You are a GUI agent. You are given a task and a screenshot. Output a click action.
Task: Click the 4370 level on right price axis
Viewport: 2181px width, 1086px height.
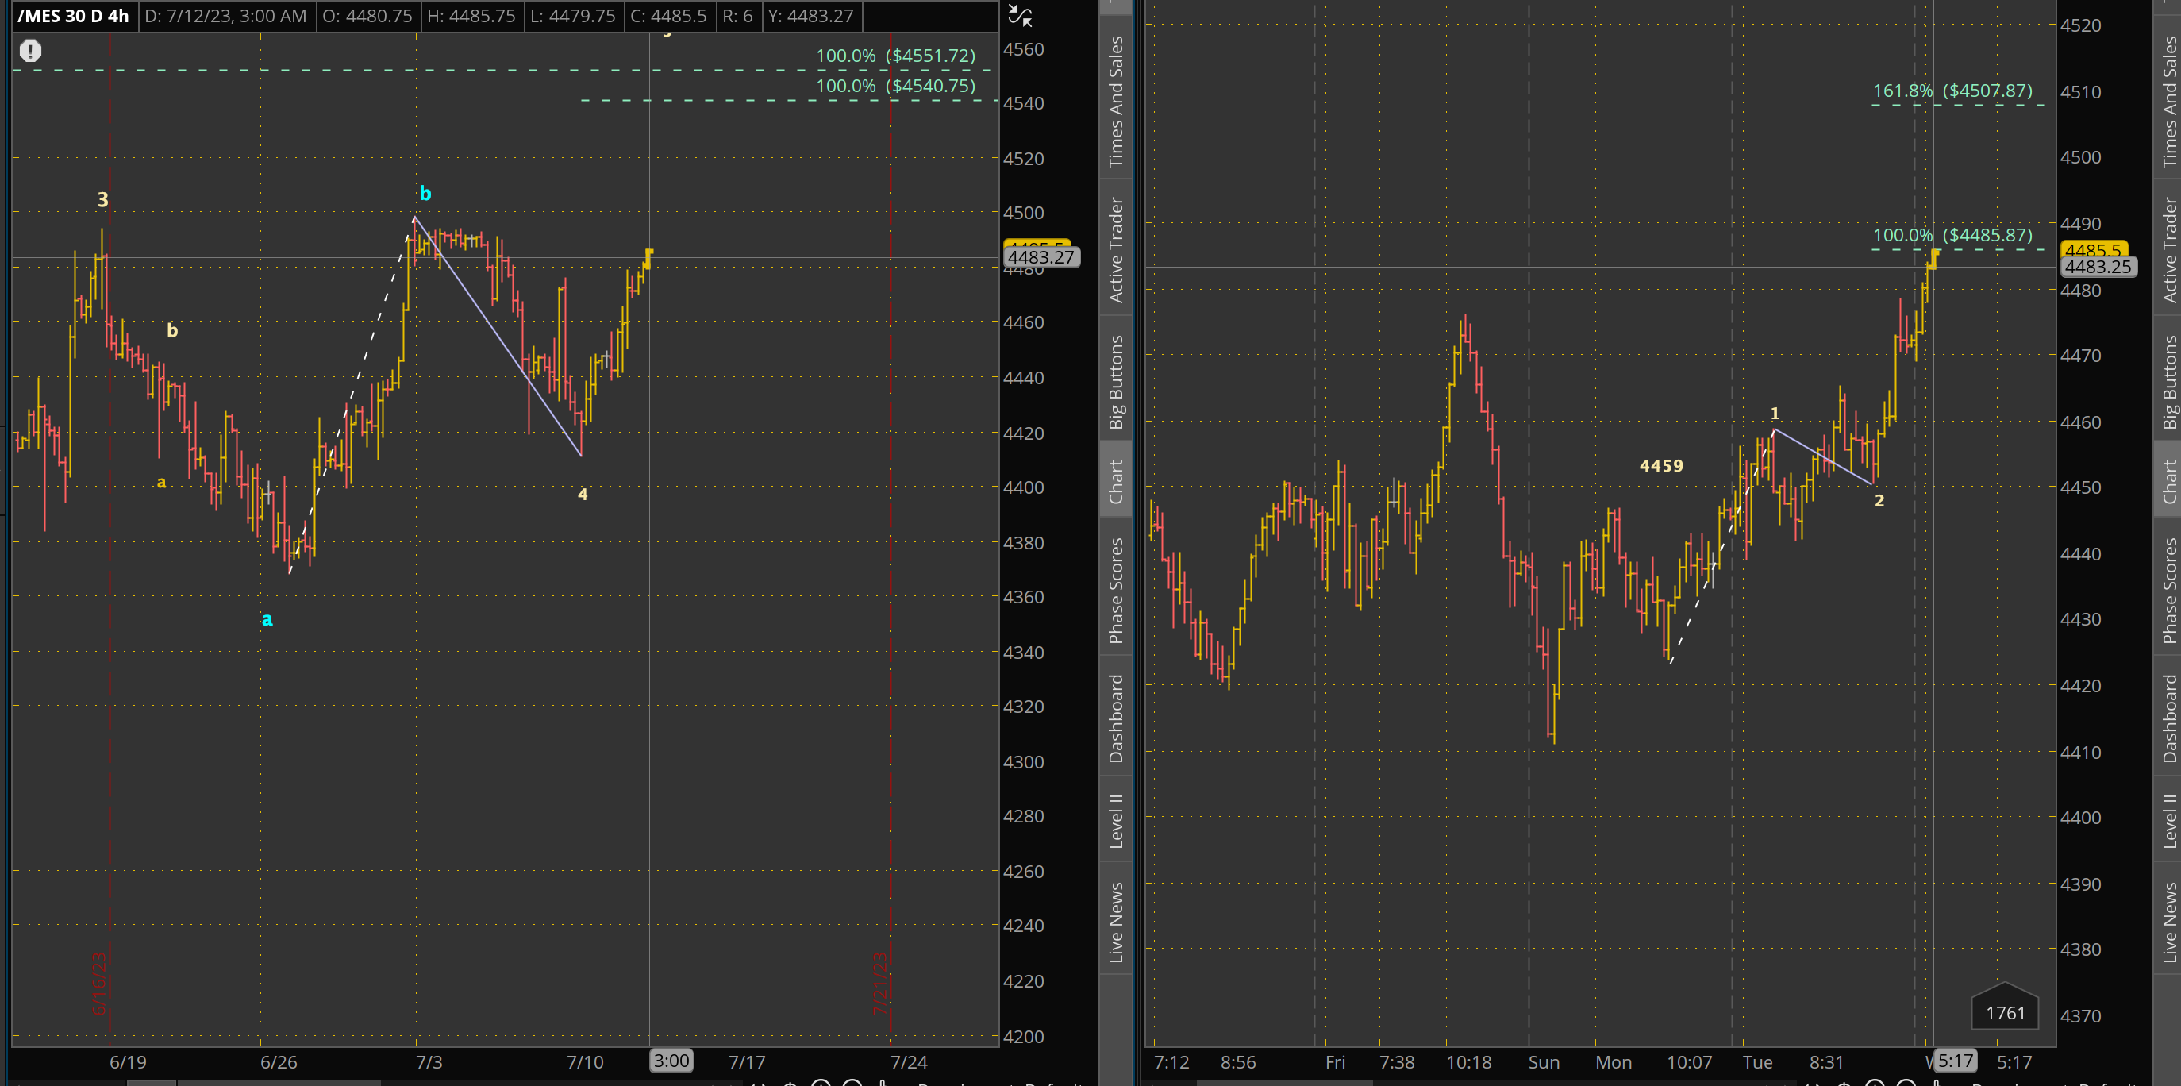tap(2080, 1015)
